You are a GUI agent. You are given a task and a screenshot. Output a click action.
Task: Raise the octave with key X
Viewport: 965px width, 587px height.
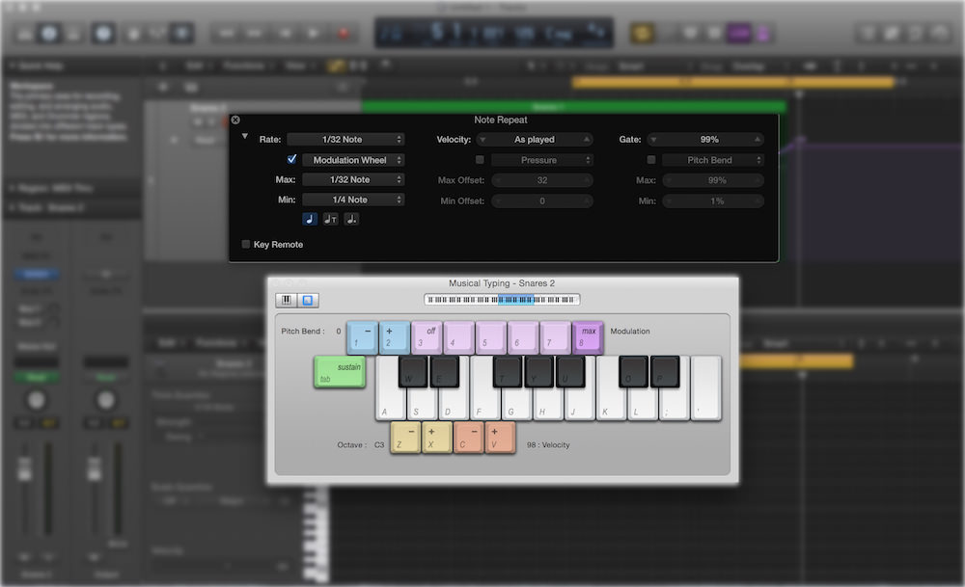point(437,438)
